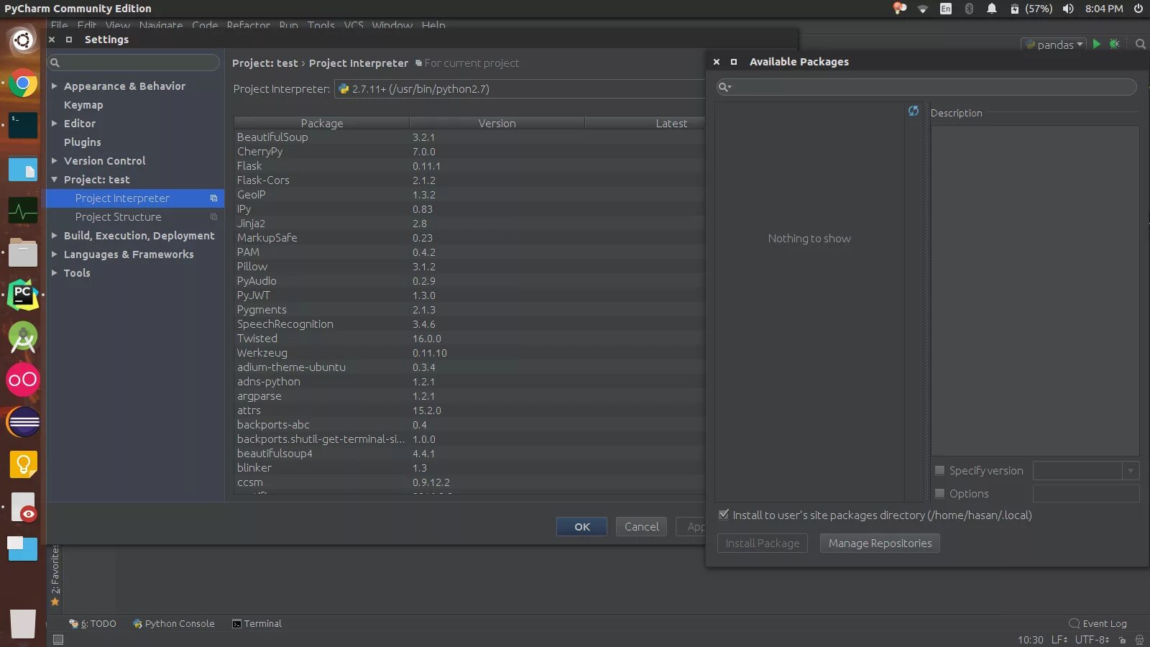Open the Event Log tab
The width and height of the screenshot is (1150, 647).
1098,623
